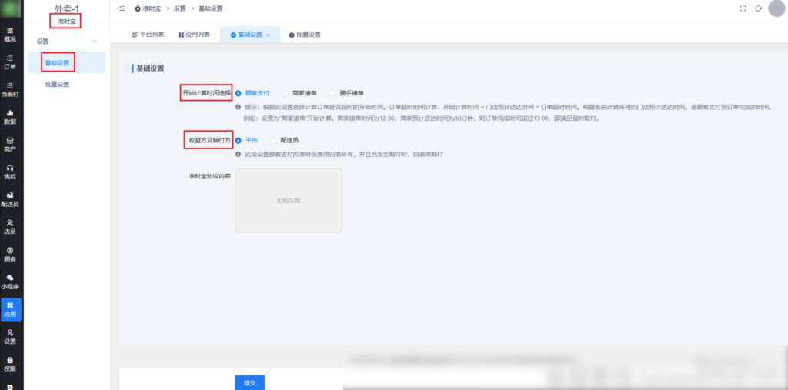The width and height of the screenshot is (788, 390).
Task: Open the 订单 orders sidebar icon
Action: point(10,62)
